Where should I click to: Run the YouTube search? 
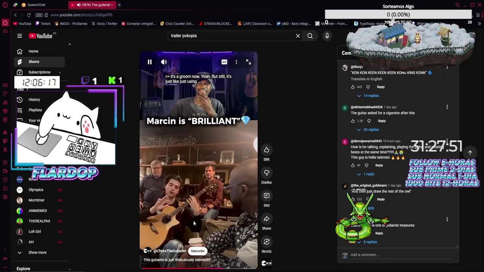pos(310,36)
